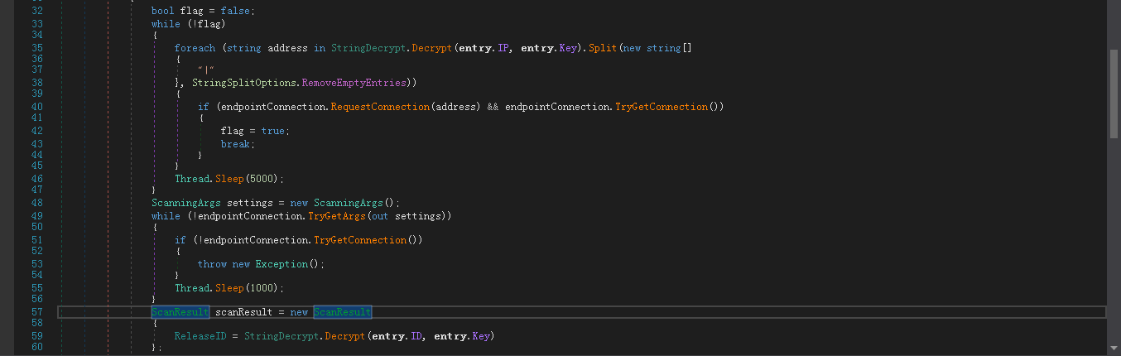Click line number 32 in the gutter
The width and height of the screenshot is (1121, 356).
pos(37,12)
